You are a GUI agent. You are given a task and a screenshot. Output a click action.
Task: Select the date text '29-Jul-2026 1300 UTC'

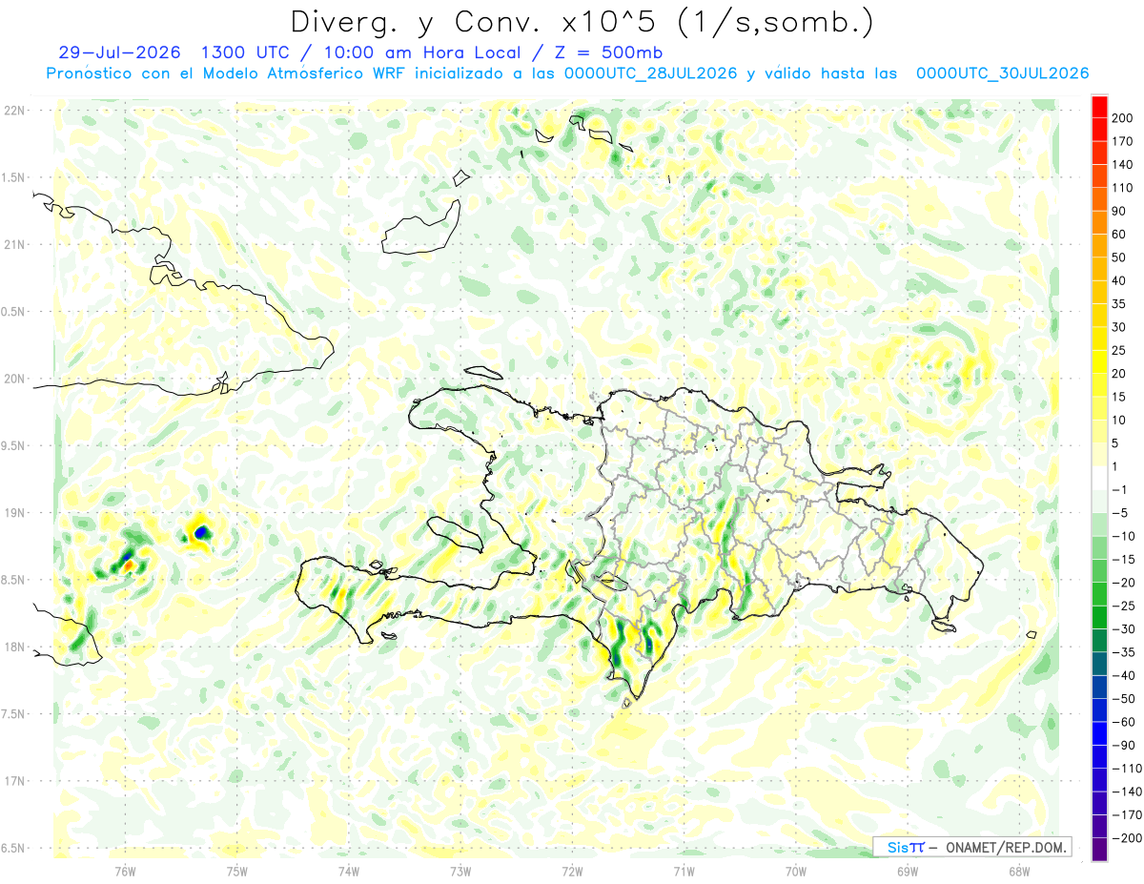click(174, 52)
